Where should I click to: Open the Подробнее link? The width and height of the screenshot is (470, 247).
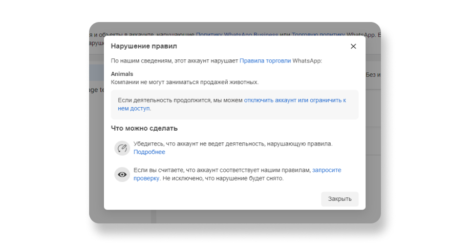(x=149, y=152)
